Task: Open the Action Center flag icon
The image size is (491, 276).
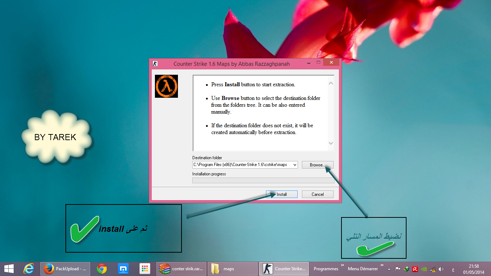Action: 398,269
